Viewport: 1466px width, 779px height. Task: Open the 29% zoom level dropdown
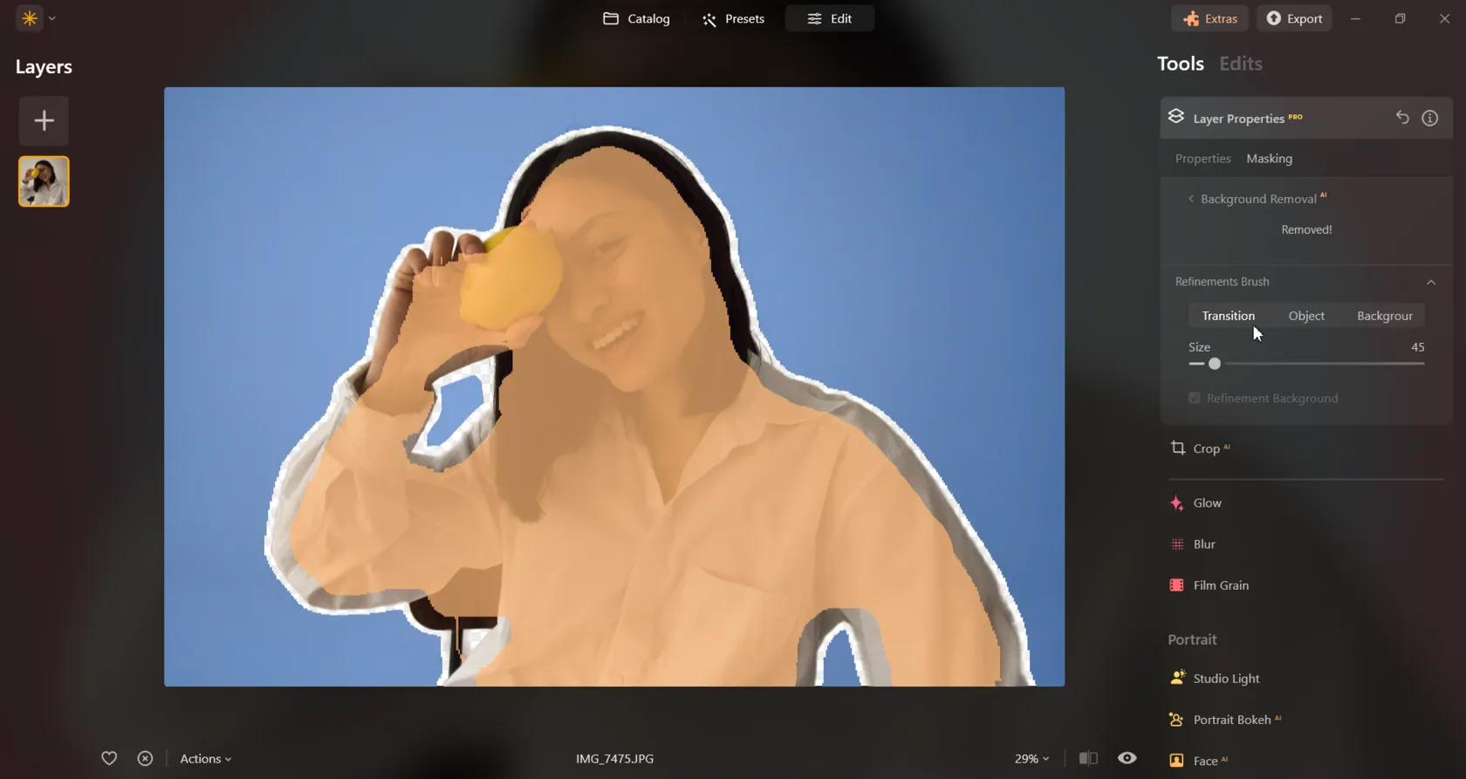pos(1031,759)
